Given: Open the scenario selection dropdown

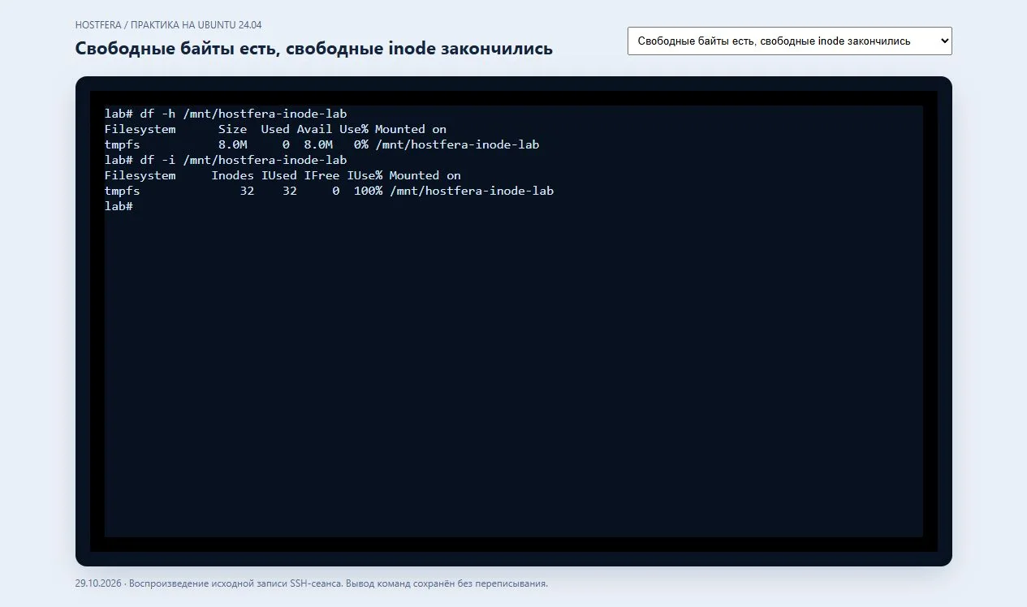Looking at the screenshot, I should pos(789,41).
